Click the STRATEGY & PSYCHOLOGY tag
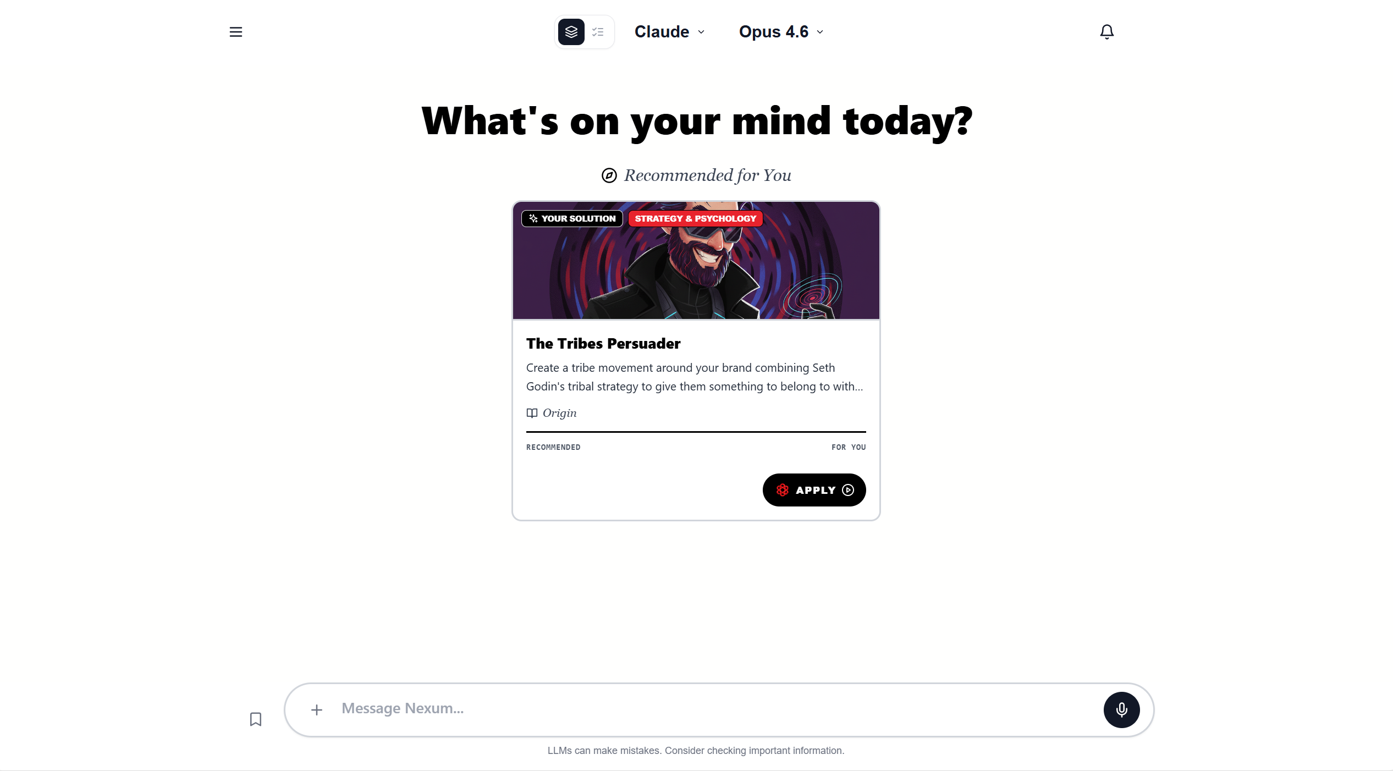The image size is (1393, 771). [695, 219]
